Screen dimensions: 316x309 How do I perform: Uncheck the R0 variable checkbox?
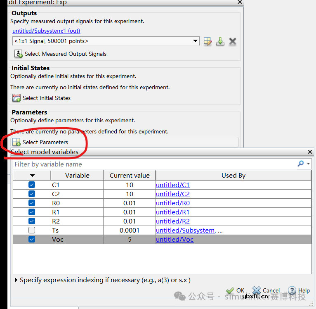32,203
